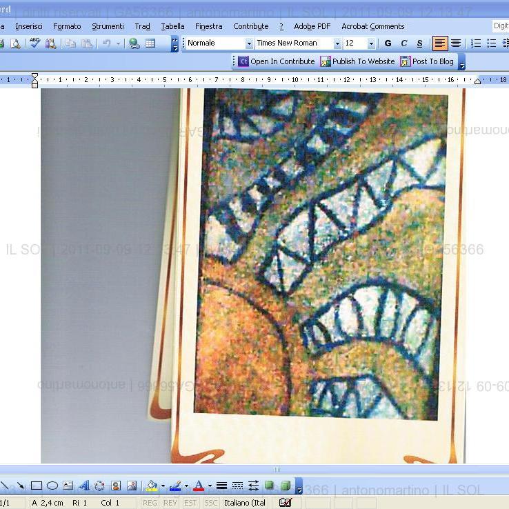The width and height of the screenshot is (509, 509).
Task: Click the left indent ruler marker
Action: click(34, 86)
